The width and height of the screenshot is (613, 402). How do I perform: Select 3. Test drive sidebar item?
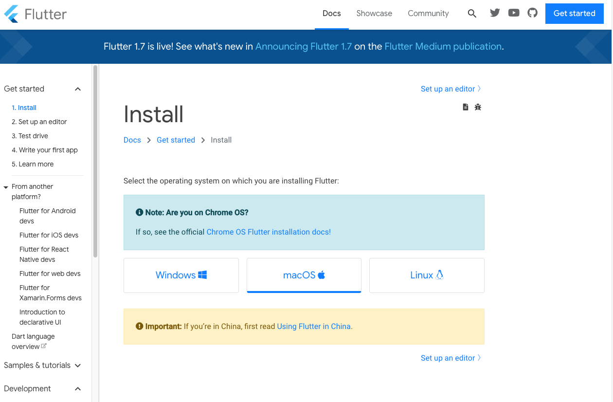pos(30,136)
